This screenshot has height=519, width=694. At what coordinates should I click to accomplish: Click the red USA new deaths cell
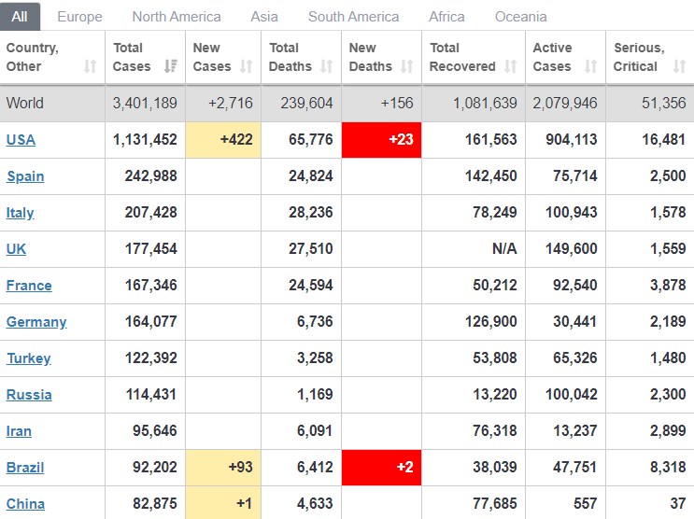381,140
